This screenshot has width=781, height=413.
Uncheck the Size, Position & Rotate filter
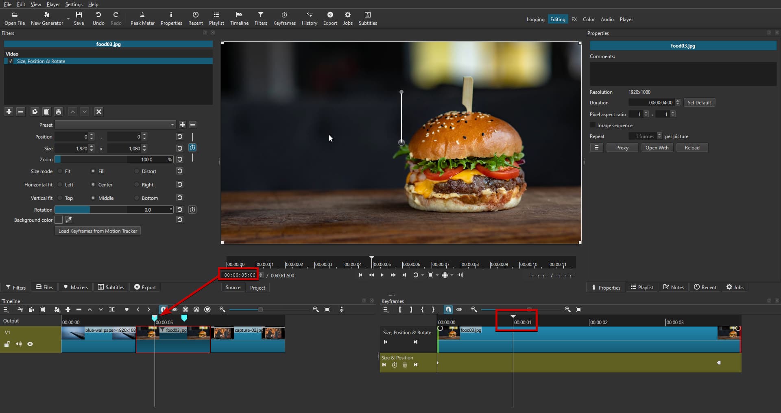click(11, 61)
